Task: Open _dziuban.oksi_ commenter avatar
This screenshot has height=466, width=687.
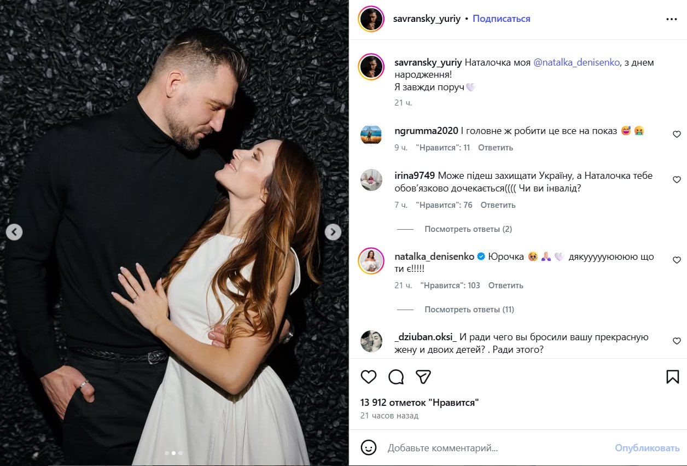Action: (371, 341)
